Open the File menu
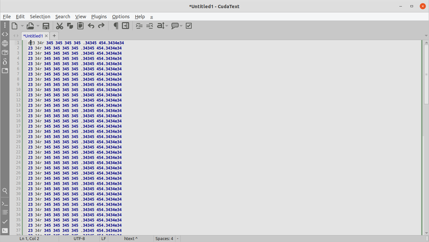Screen dimensions: 429x242 click(7, 17)
